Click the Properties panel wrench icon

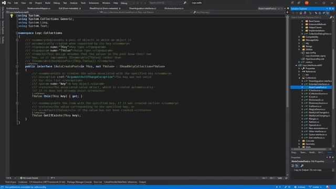[x=302, y=166]
